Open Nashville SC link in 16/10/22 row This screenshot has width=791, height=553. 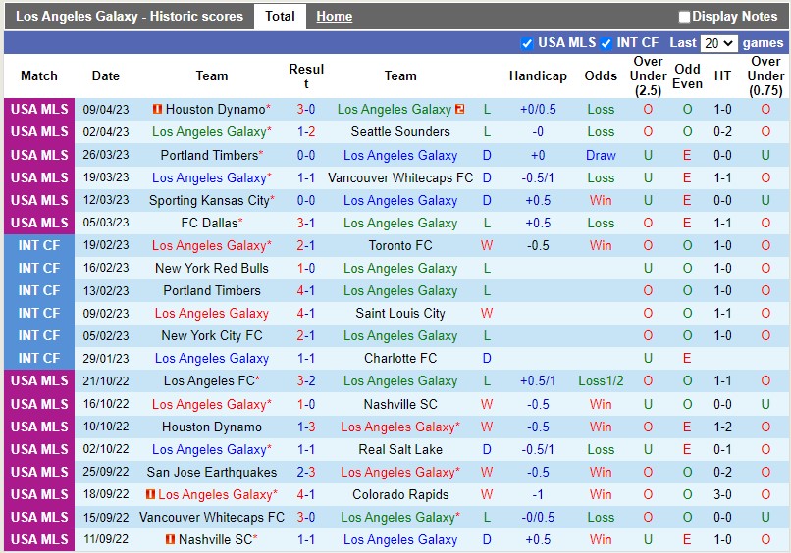(x=400, y=404)
